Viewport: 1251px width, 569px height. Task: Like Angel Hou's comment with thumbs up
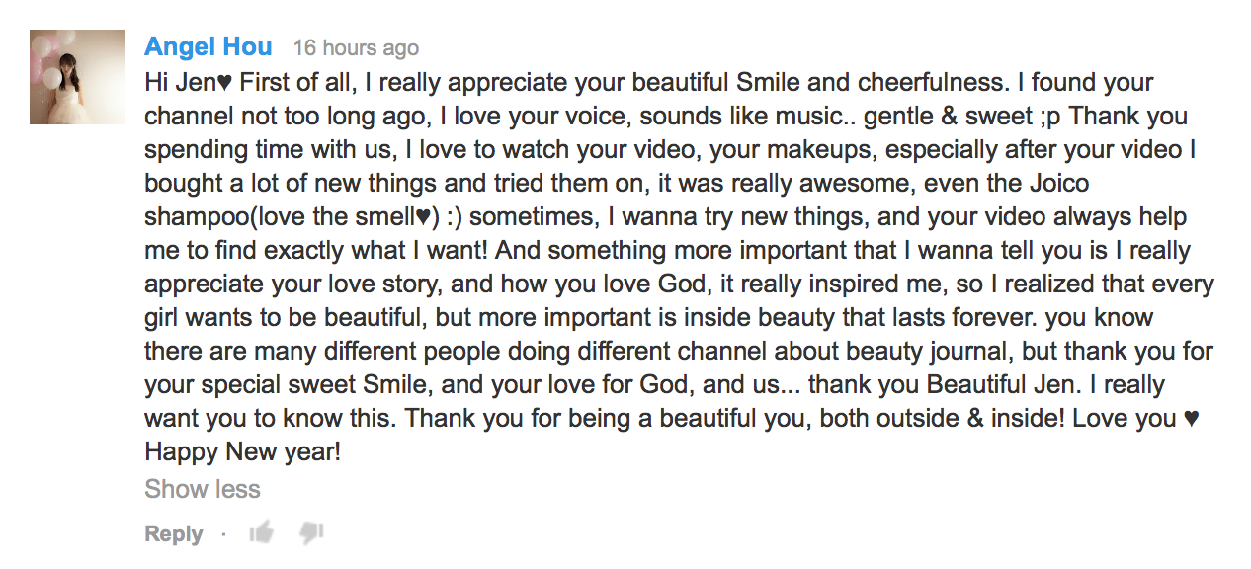point(262,533)
